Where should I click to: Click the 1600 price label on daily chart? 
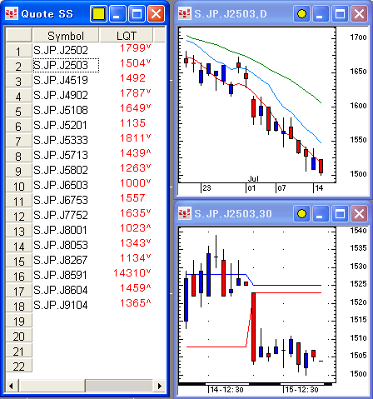[x=358, y=106]
